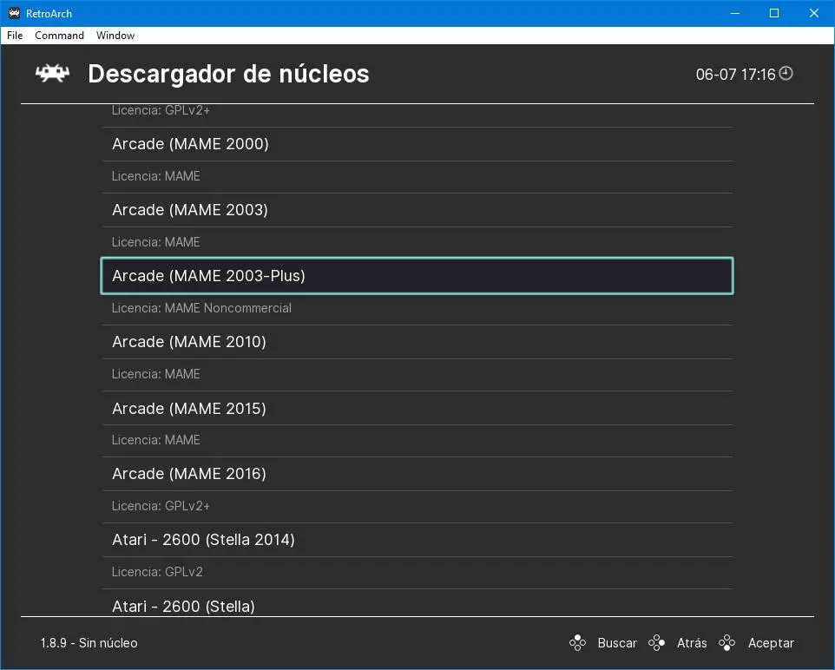The height and width of the screenshot is (670, 835).
Task: Open the Command menu
Action: (x=59, y=36)
